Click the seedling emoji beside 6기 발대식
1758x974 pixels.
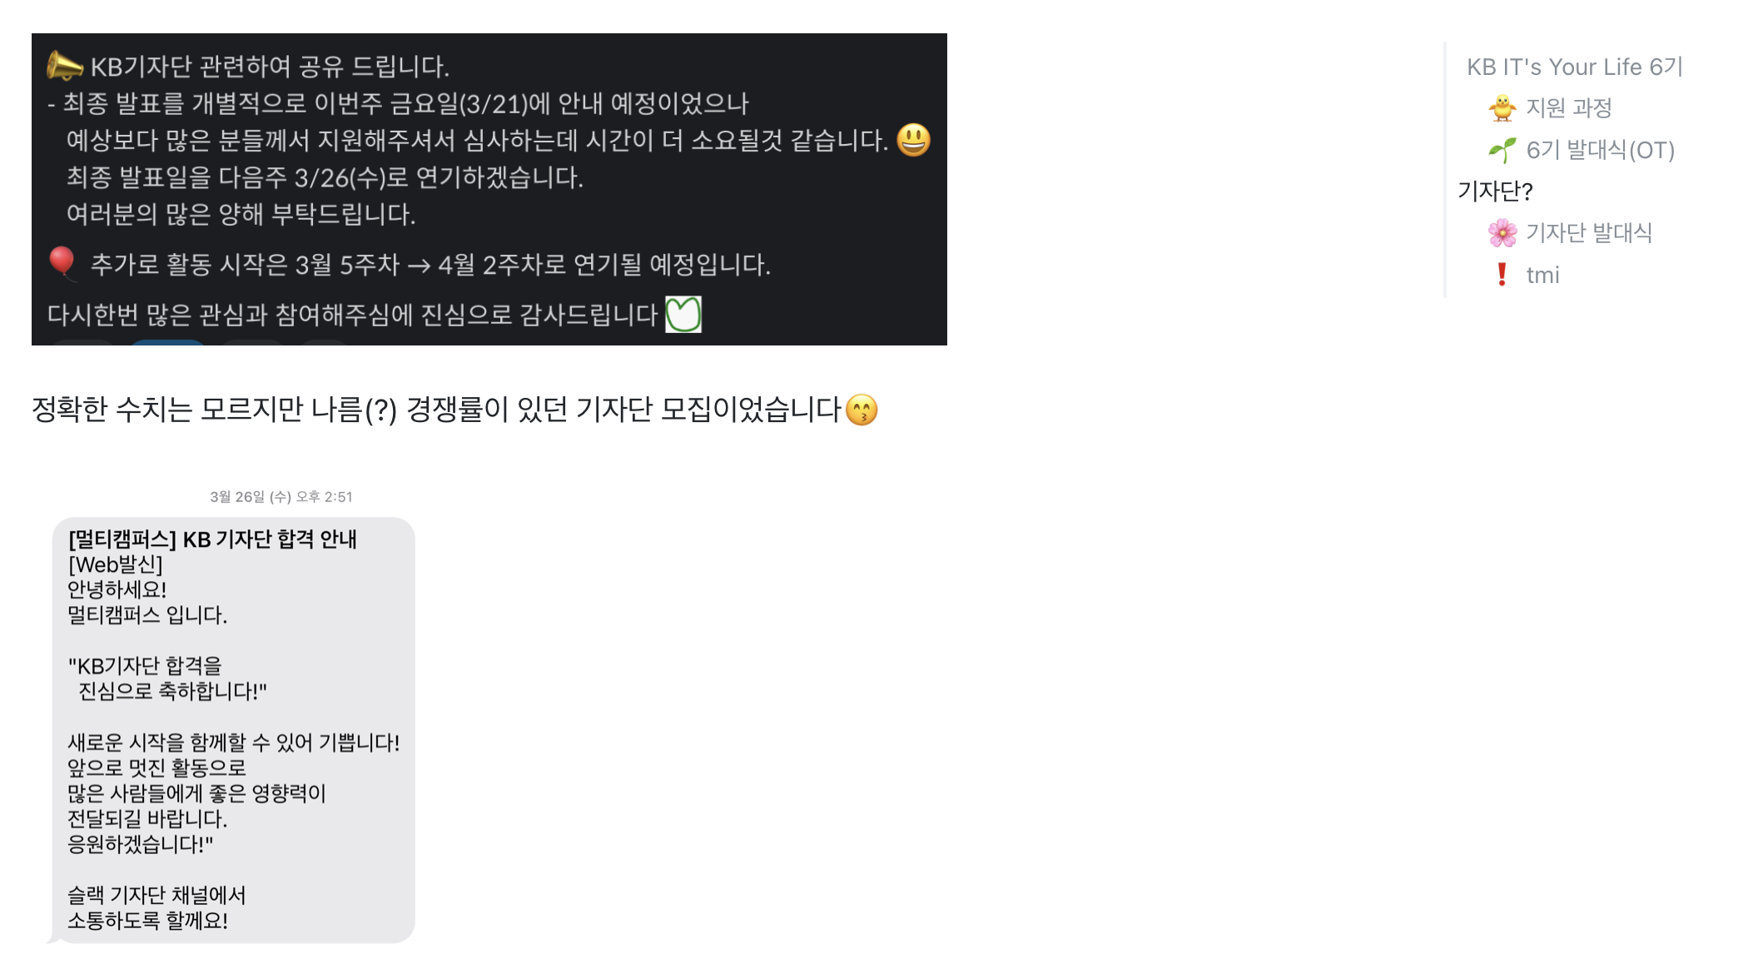pos(1502,150)
